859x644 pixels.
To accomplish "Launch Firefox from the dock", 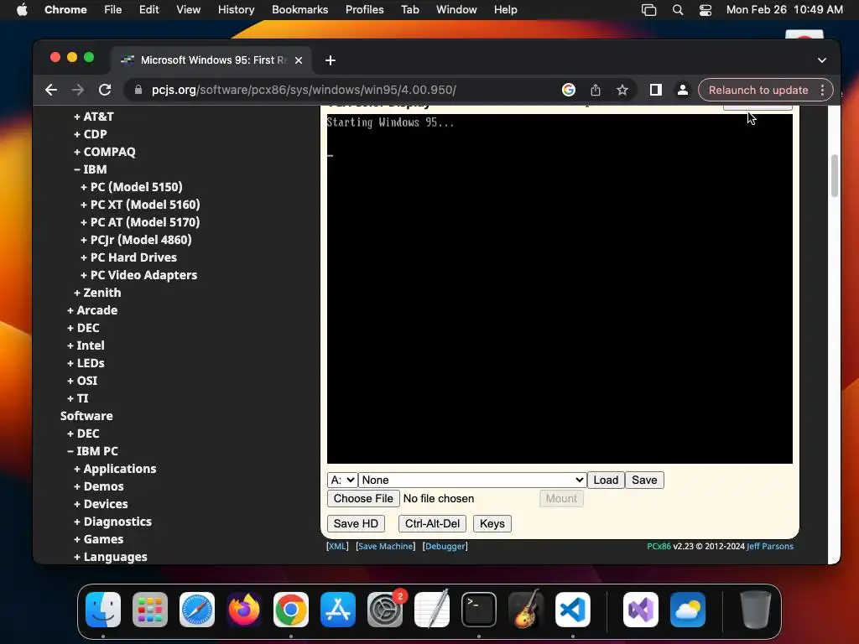I will point(244,610).
